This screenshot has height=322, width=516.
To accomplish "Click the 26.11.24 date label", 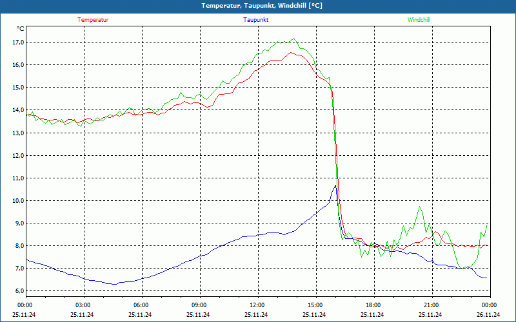I will click(488, 314).
